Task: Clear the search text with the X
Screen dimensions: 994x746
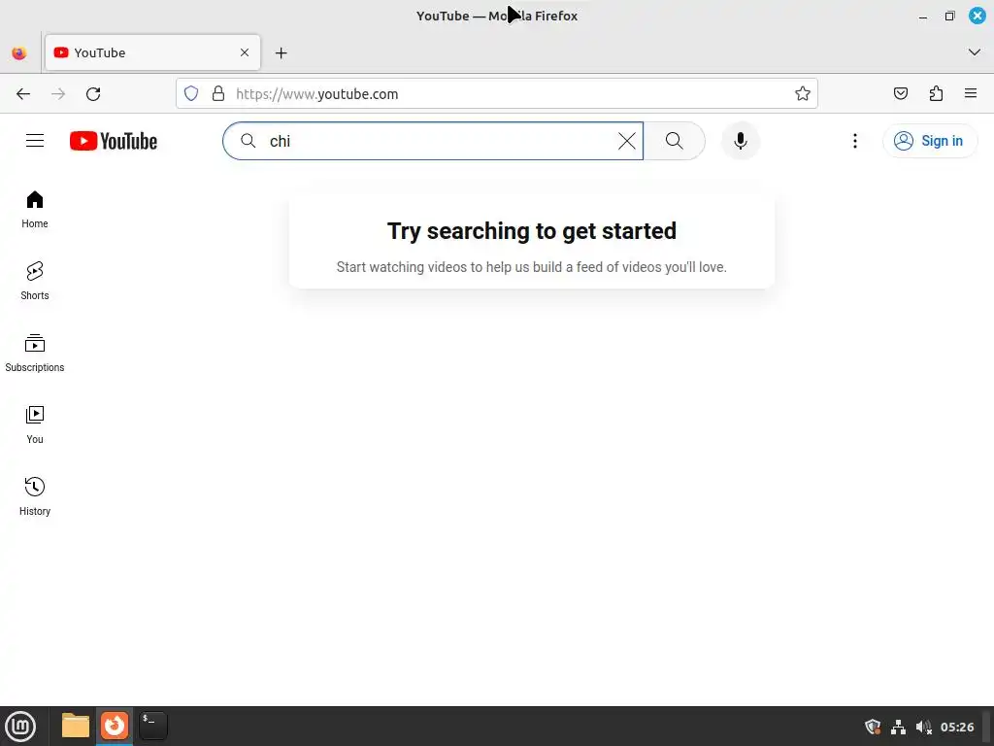Action: (x=627, y=141)
